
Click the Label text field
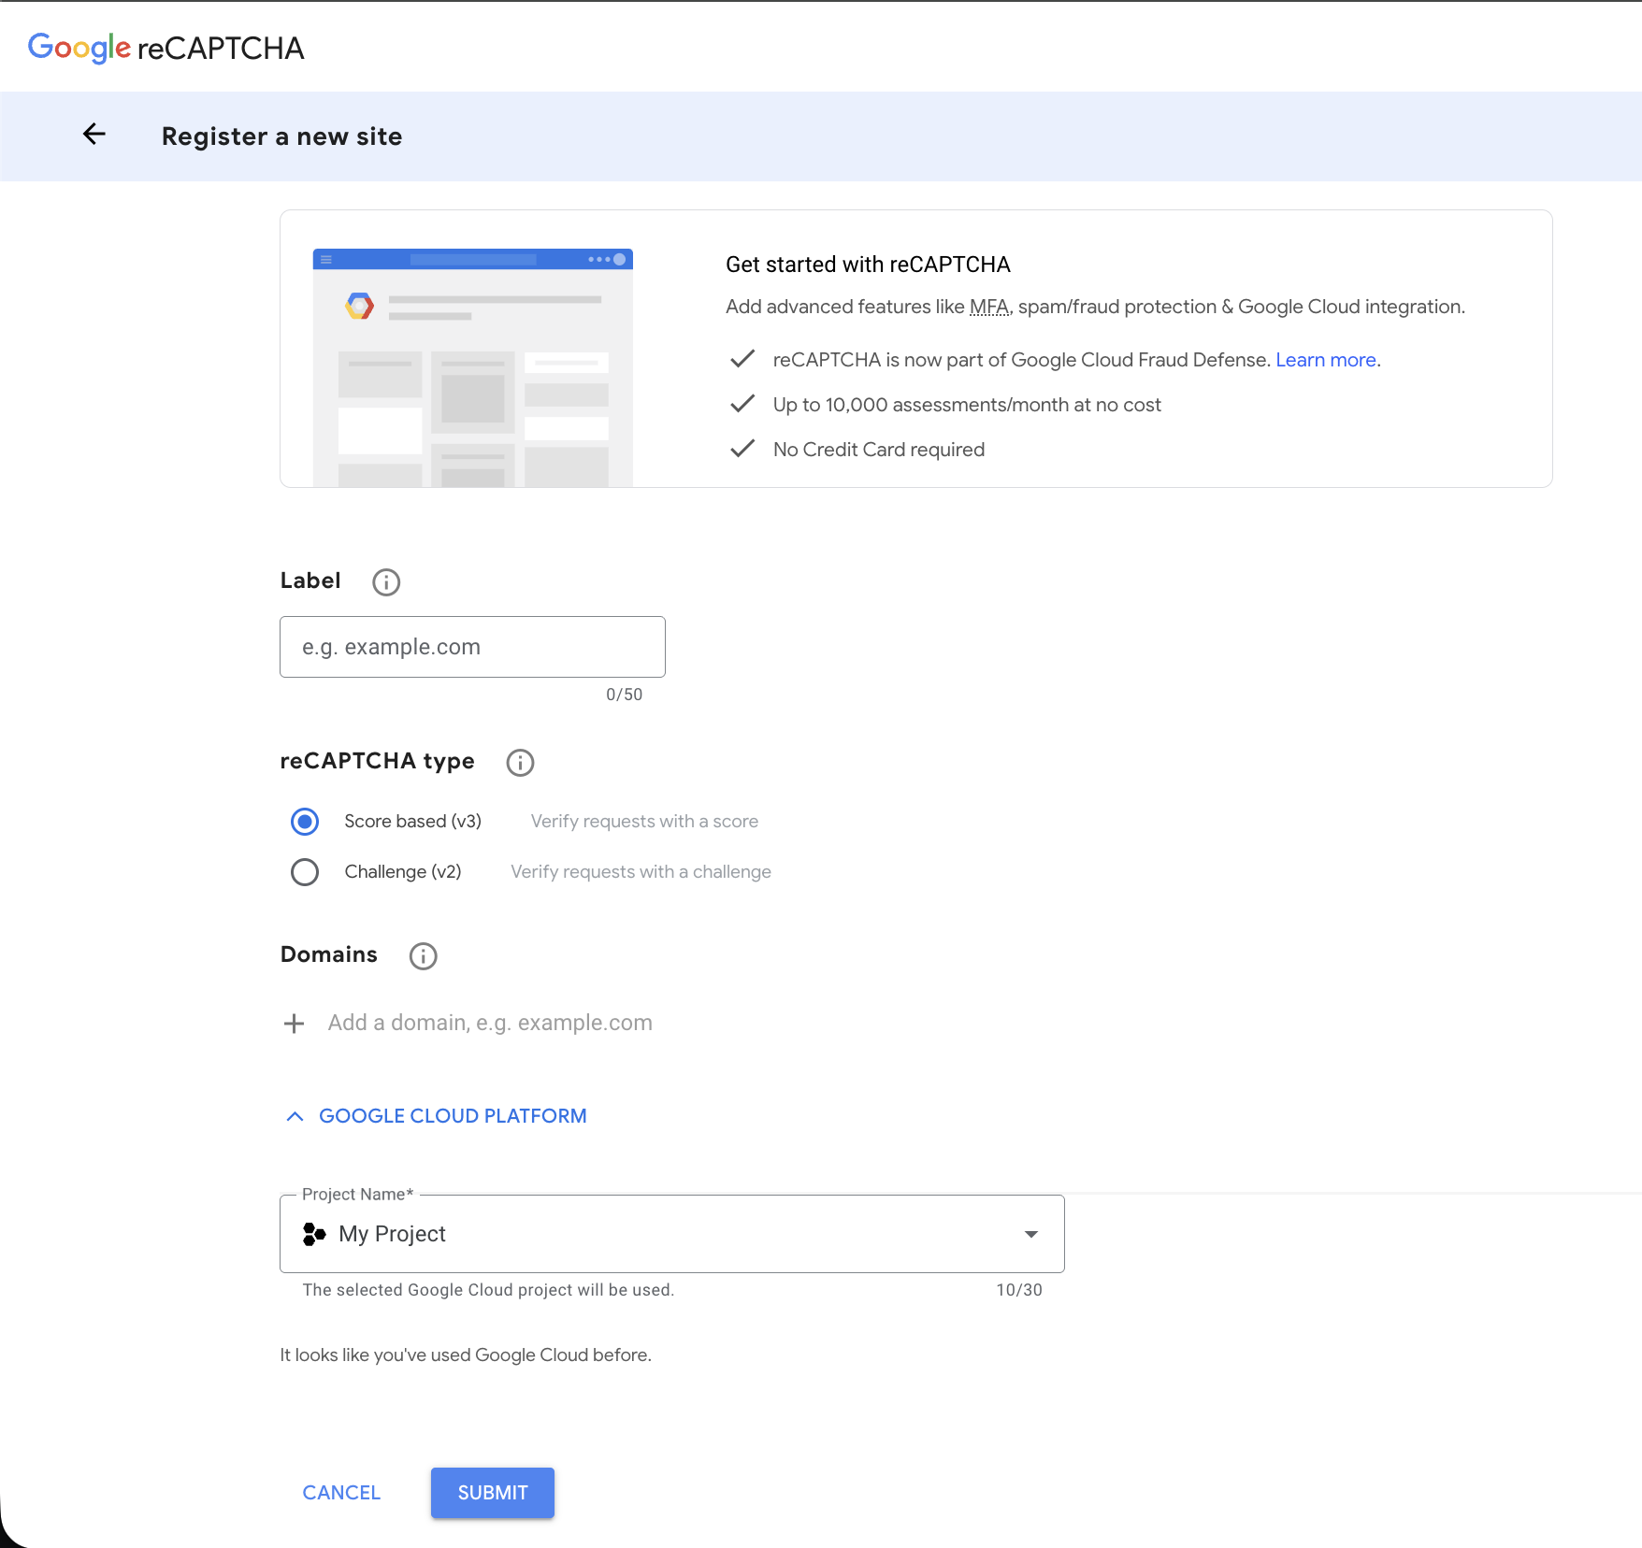point(471,646)
